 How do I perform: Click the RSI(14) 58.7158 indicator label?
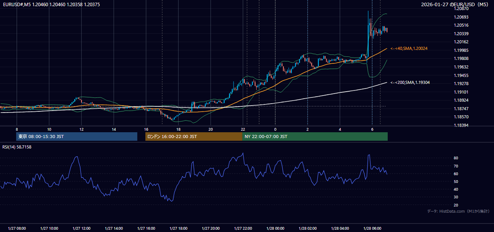17,147
